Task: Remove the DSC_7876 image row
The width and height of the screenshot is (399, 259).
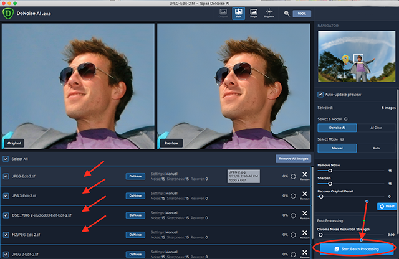Action: pyautogui.click(x=305, y=215)
